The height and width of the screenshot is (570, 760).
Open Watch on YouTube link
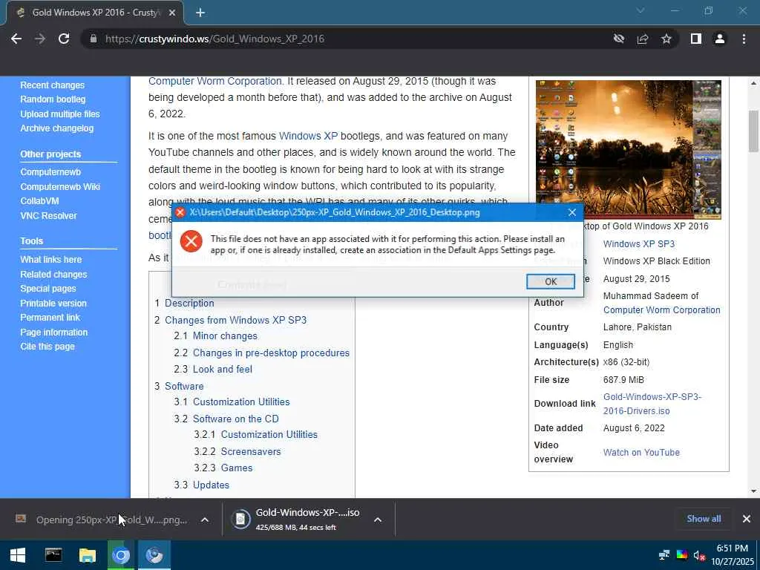pyautogui.click(x=641, y=452)
